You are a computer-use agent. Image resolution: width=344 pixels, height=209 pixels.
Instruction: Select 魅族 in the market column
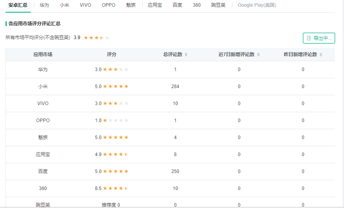click(43, 137)
